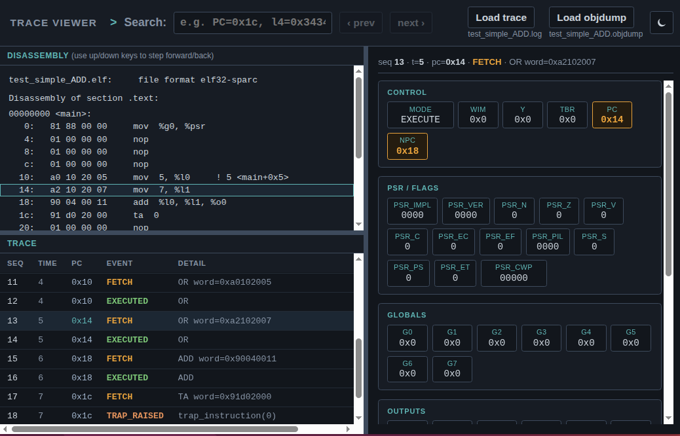
Task: Click up arrow of disassembly scrollbar
Action: tap(358, 71)
